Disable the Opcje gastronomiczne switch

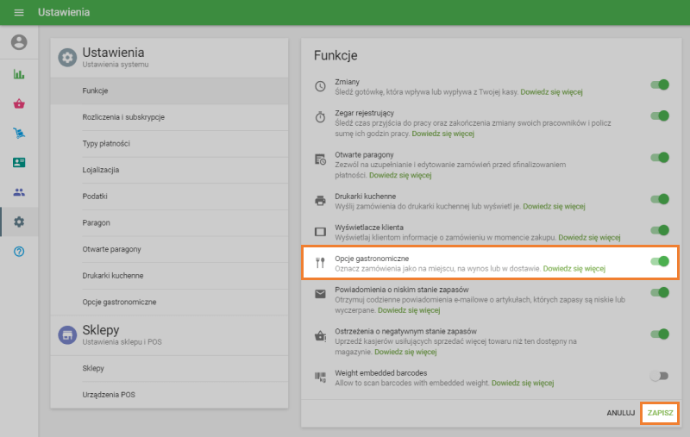pos(660,261)
